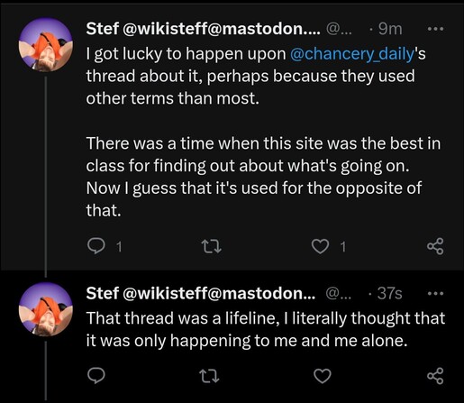Retweet the lifeline tweet
464x403 pixels.
point(209,376)
